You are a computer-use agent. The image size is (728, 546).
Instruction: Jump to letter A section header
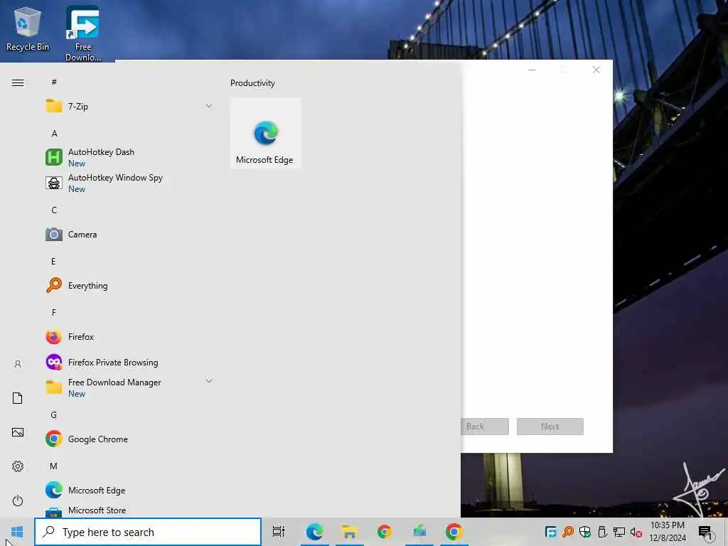(54, 133)
